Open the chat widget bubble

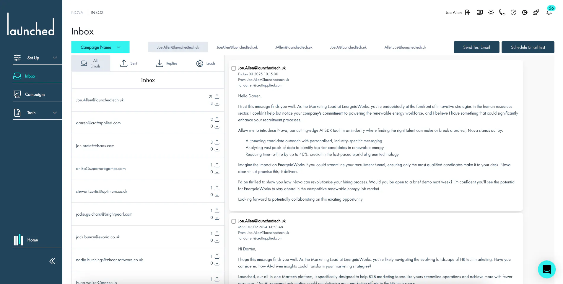547,269
